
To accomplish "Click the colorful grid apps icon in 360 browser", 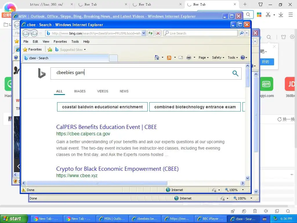I will pyautogui.click(x=259, y=15).
